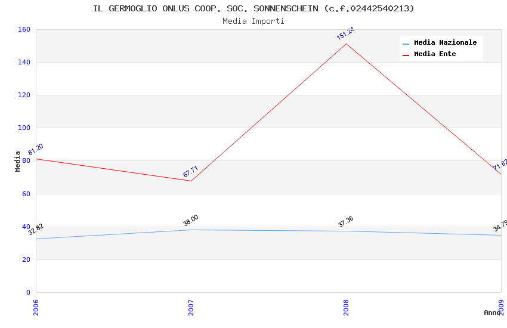The image size is (507, 328).
Task: Click the 32.82 data label
Action: [x=36, y=229]
